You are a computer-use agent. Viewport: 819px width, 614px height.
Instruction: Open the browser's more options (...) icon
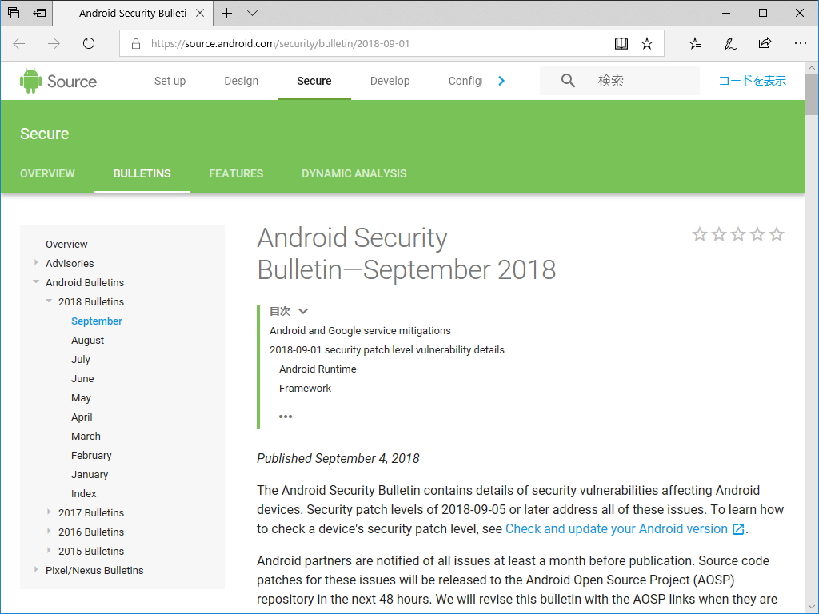[x=801, y=43]
